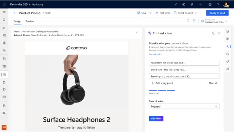Undo the last change
The width and height of the screenshot is (234, 132).
click(188, 21)
